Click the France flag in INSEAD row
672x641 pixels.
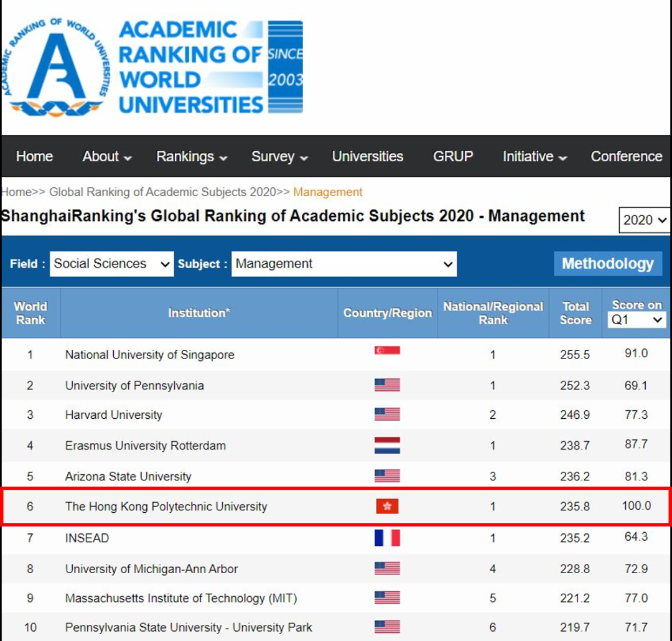pyautogui.click(x=387, y=537)
